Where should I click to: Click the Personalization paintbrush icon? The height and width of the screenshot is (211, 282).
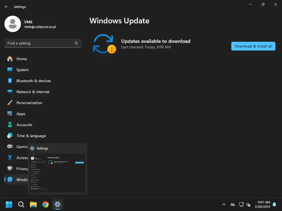click(10, 103)
